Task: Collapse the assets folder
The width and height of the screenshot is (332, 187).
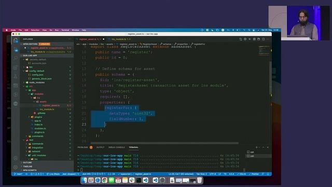Action: pos(43,102)
